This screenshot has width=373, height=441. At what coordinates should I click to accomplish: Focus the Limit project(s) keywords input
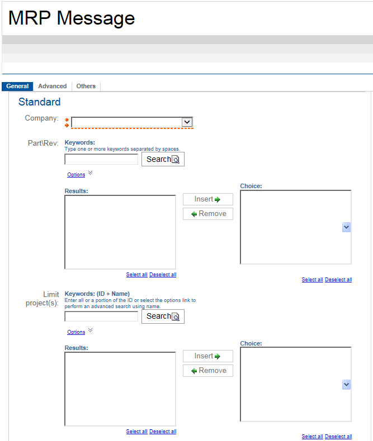point(101,317)
